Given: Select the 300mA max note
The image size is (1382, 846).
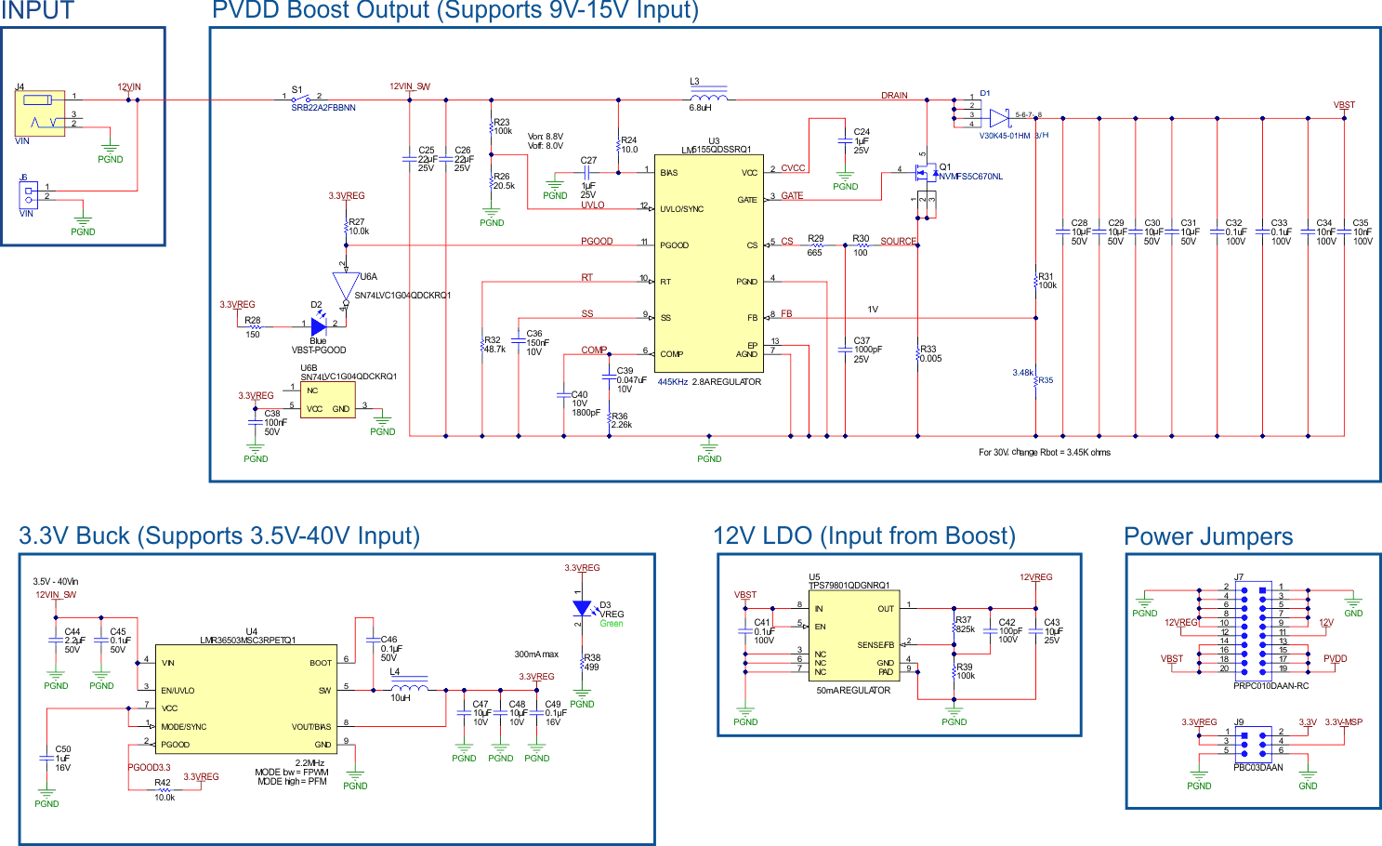Looking at the screenshot, I should tap(537, 654).
